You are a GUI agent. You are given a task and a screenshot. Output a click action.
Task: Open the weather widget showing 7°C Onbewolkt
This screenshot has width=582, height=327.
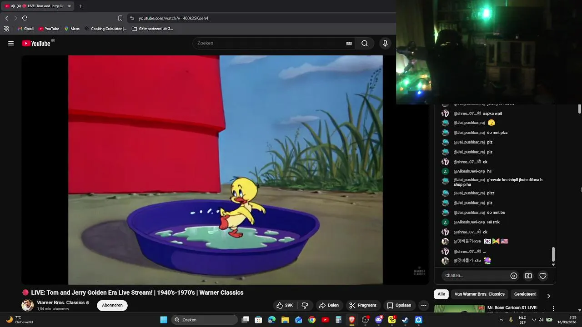click(19, 320)
